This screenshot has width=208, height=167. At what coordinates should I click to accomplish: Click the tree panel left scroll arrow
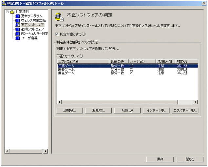tap(7, 151)
